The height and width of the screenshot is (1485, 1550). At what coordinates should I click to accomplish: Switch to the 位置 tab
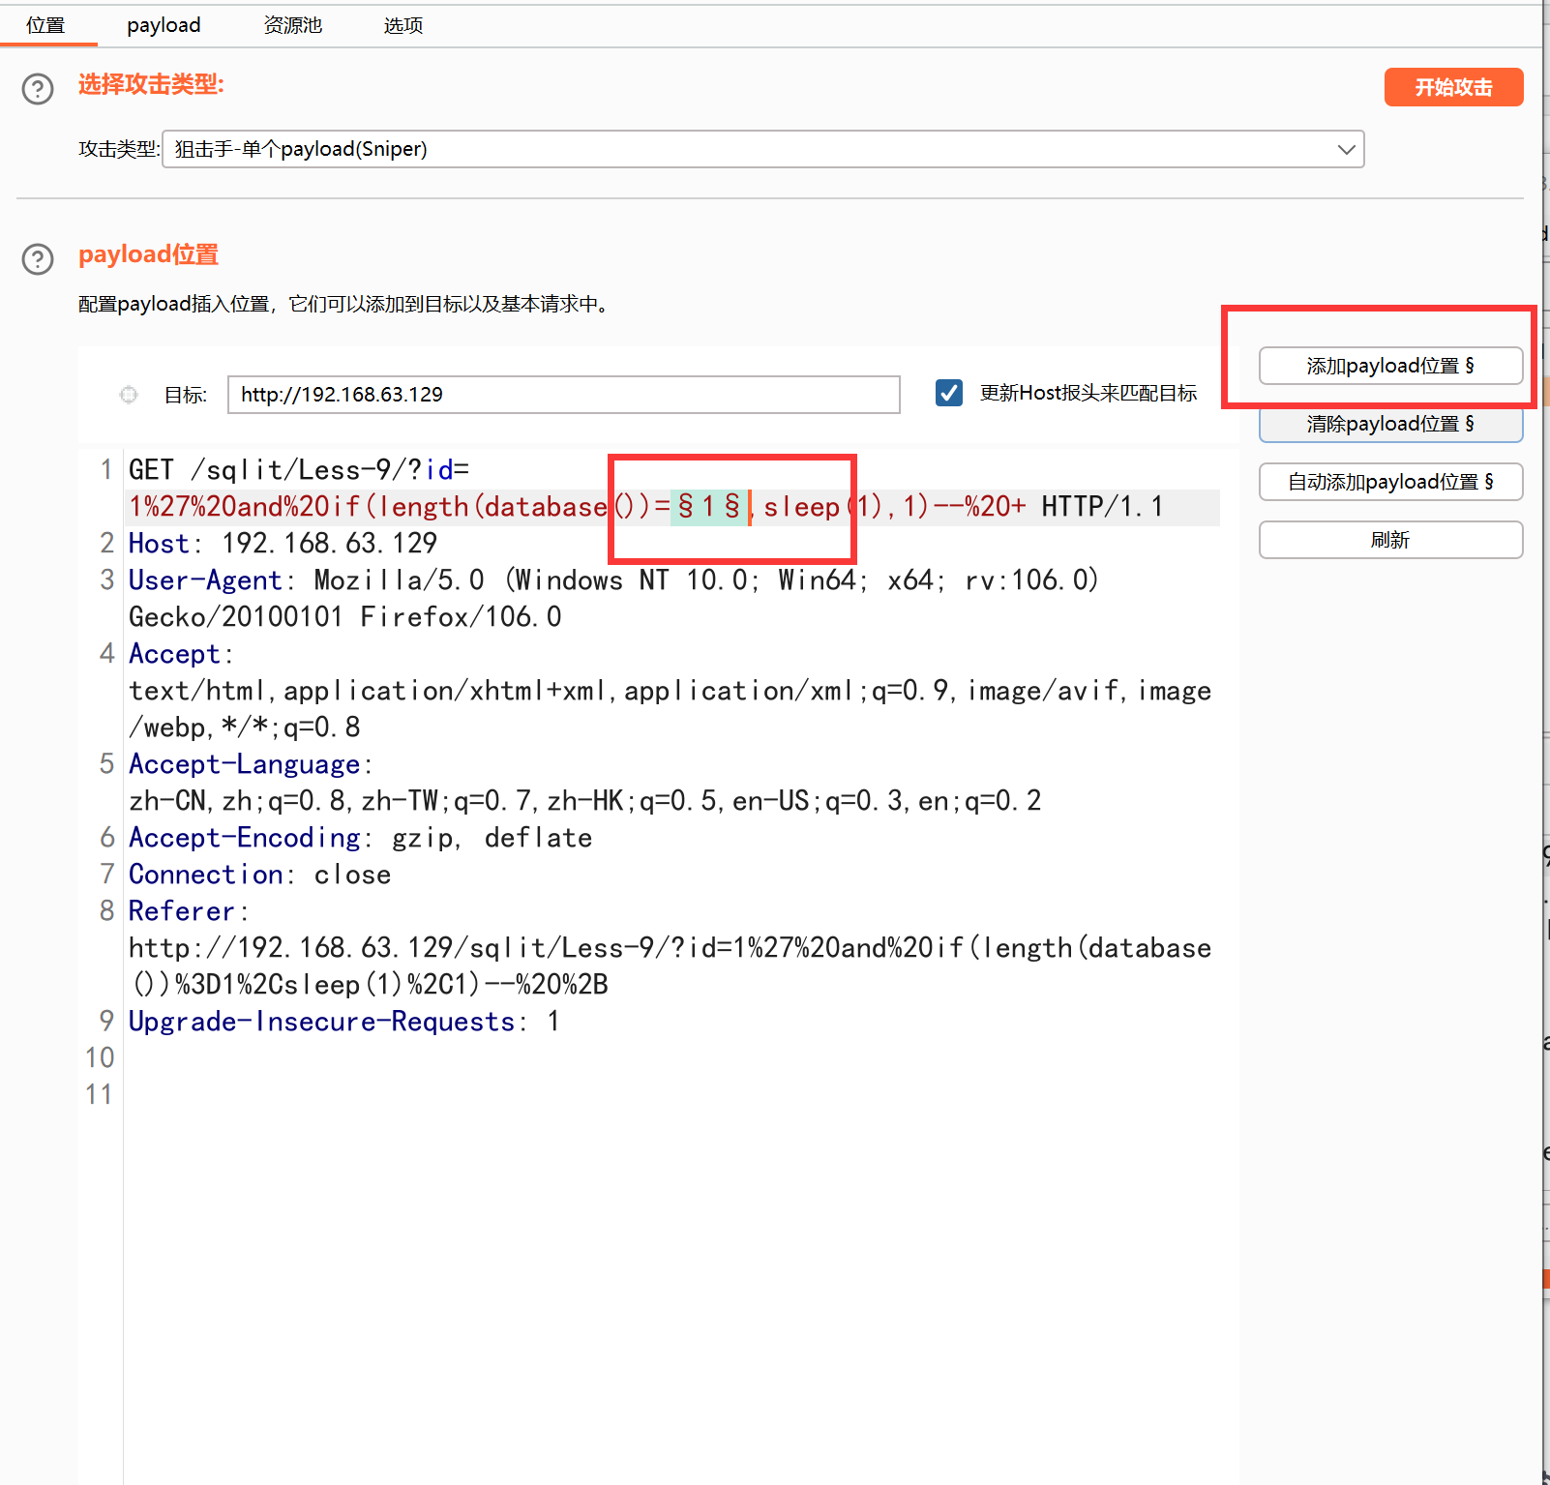(45, 25)
